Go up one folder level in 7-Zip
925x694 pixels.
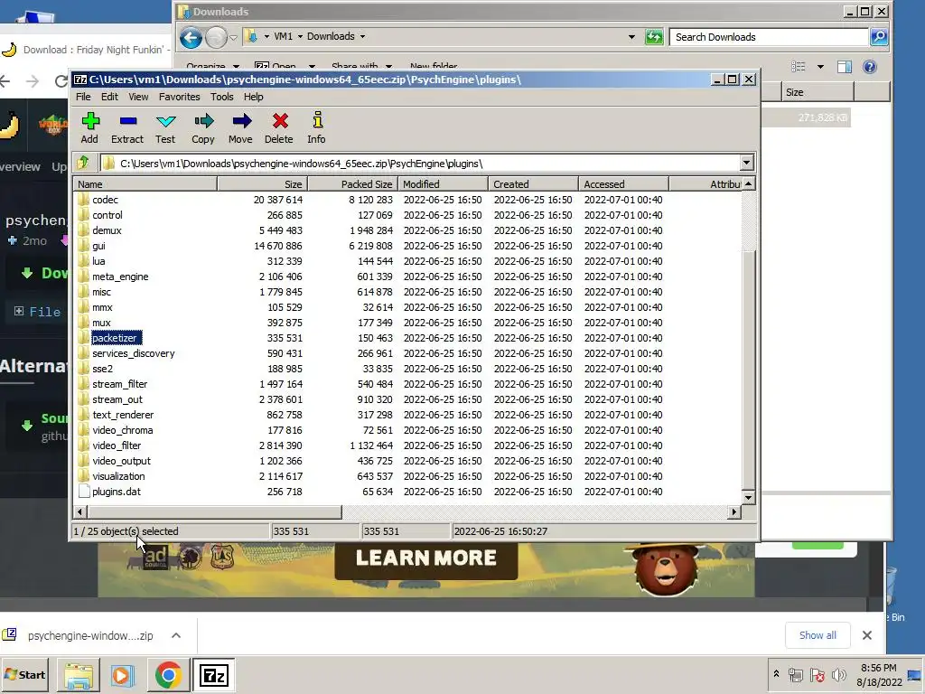pos(83,163)
